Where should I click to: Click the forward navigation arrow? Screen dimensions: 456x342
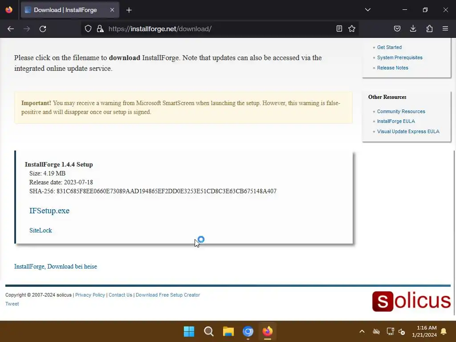point(27,29)
